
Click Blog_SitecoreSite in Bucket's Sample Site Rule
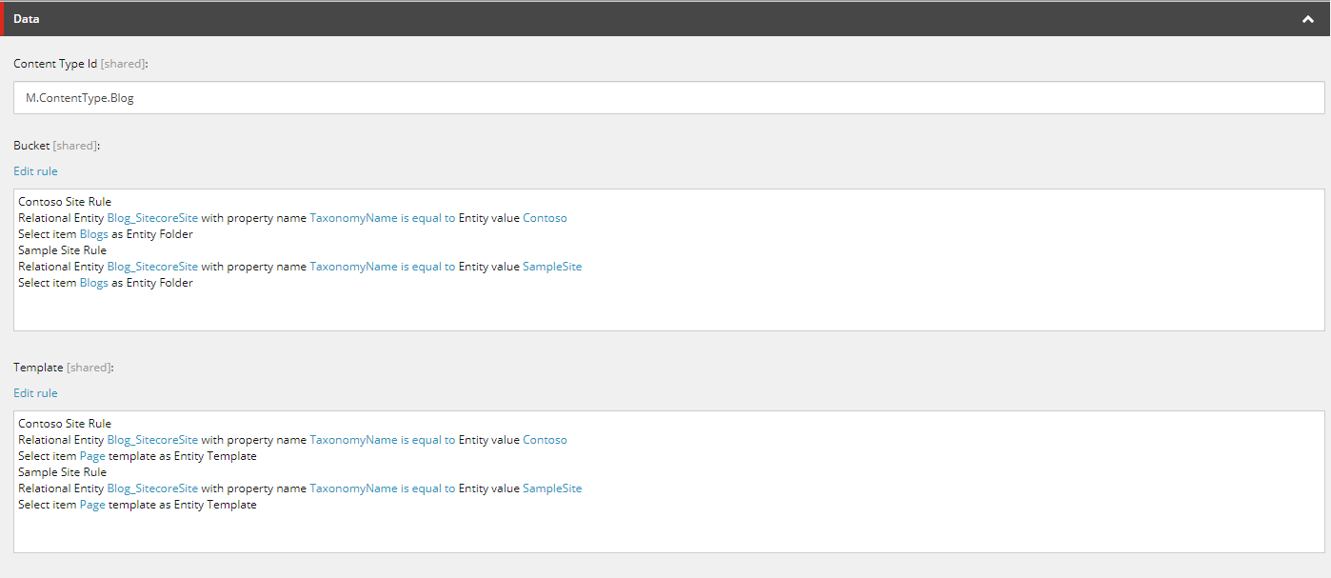click(152, 267)
